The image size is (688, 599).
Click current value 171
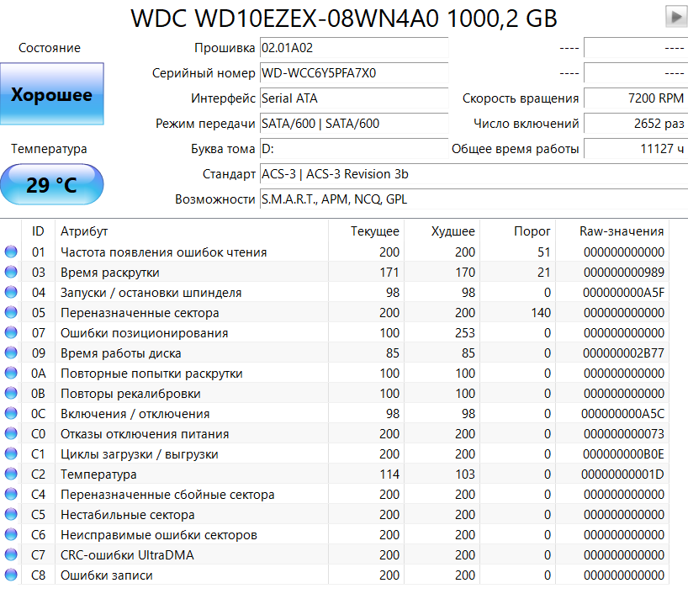click(x=389, y=272)
